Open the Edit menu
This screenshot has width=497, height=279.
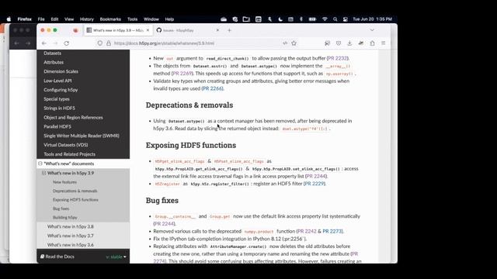54,19
